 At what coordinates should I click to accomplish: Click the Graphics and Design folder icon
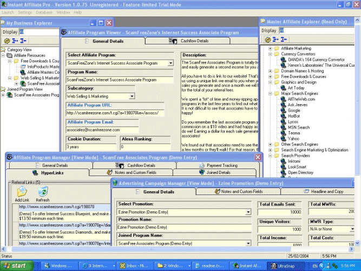tap(277, 82)
